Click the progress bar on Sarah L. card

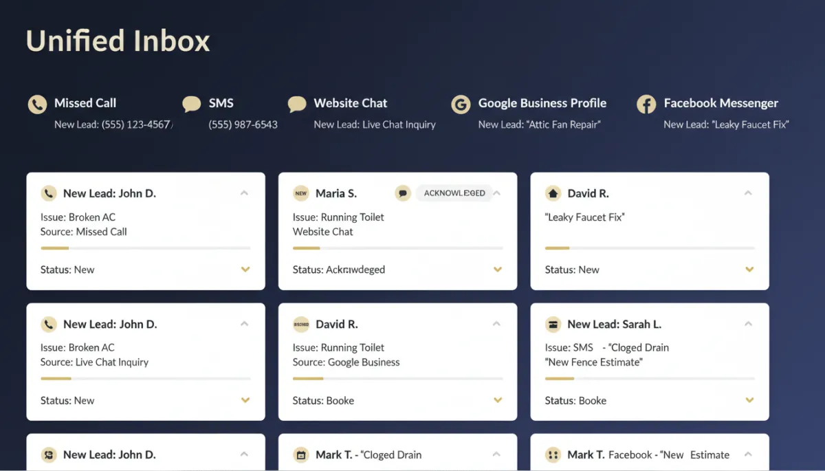click(650, 378)
